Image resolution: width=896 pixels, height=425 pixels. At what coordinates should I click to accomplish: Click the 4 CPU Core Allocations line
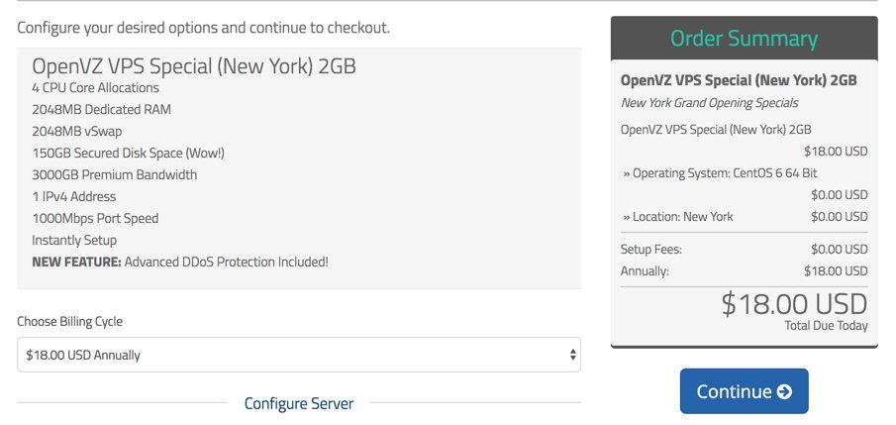[x=95, y=88]
